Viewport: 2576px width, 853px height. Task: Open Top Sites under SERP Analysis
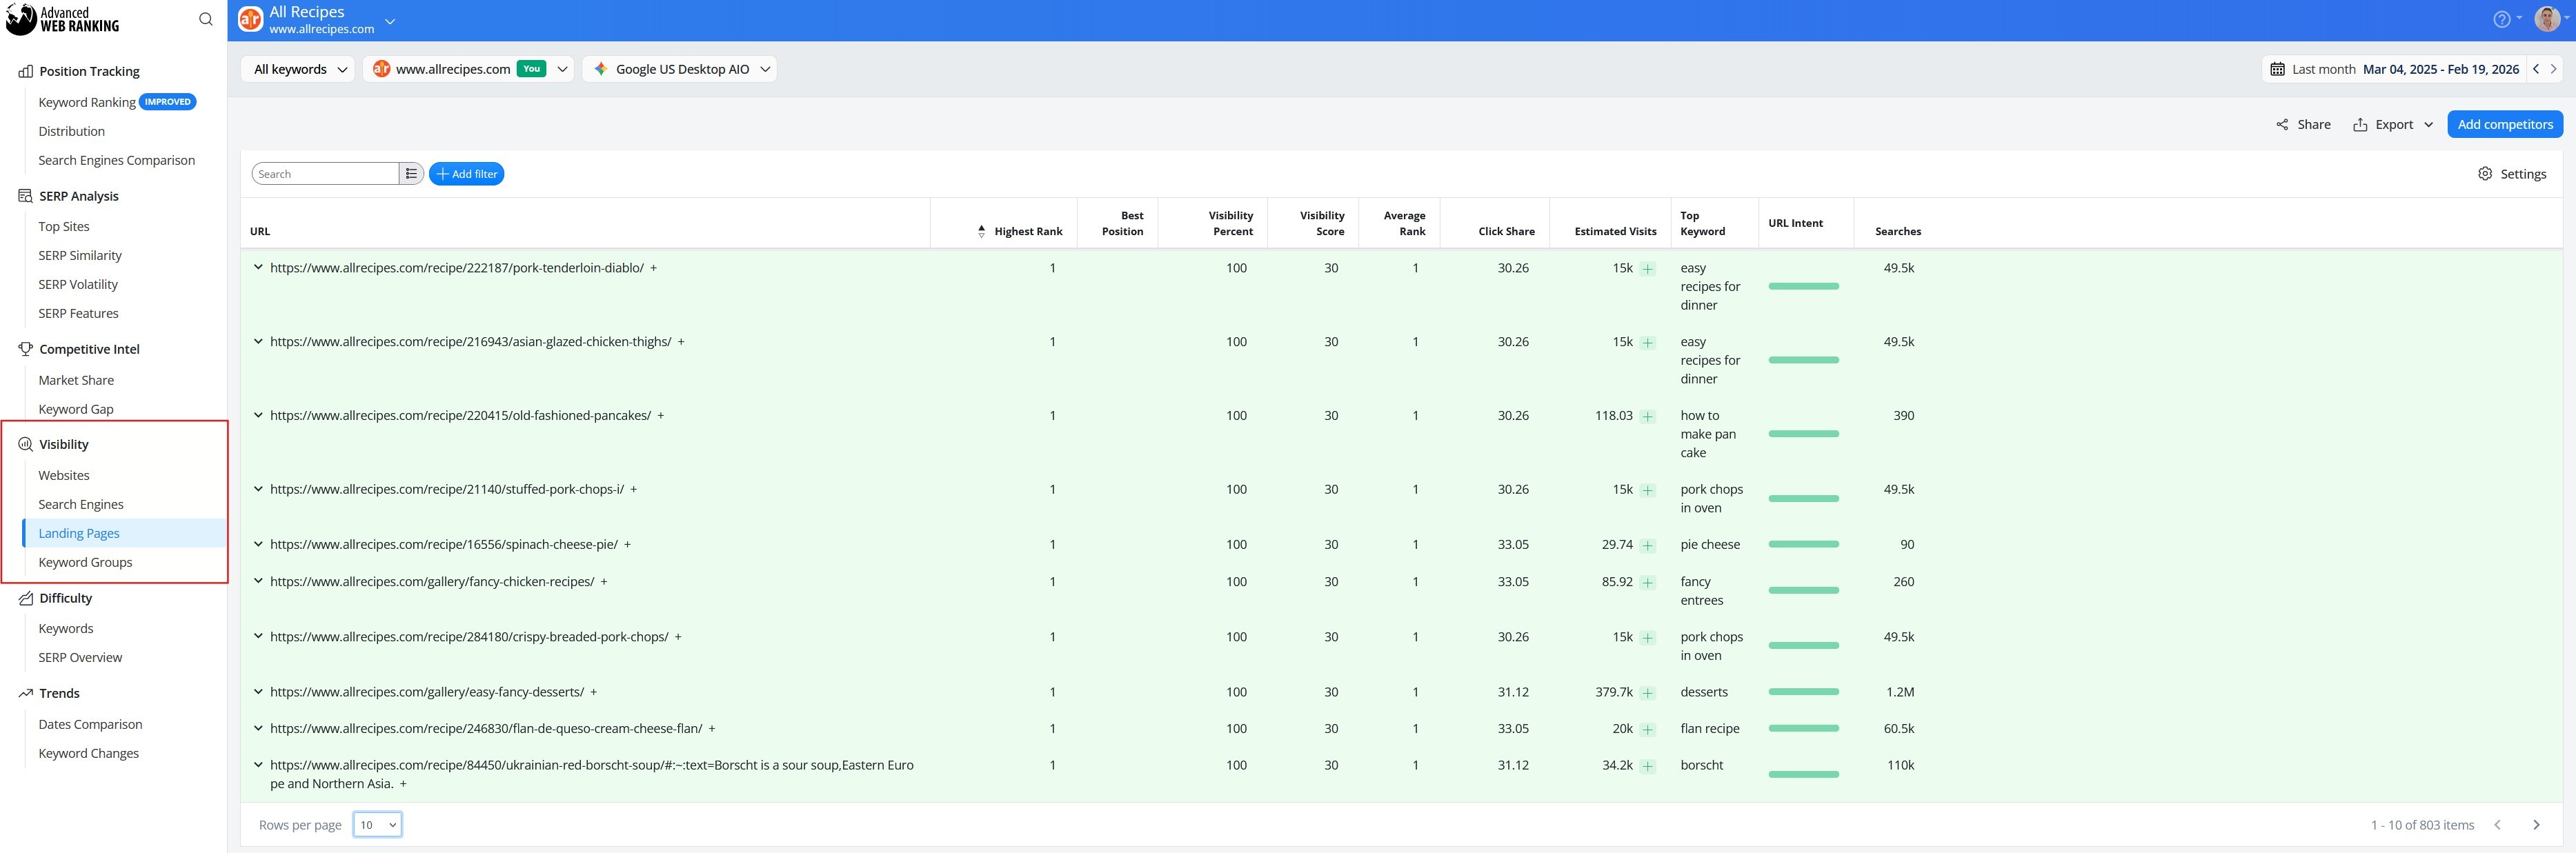64,227
